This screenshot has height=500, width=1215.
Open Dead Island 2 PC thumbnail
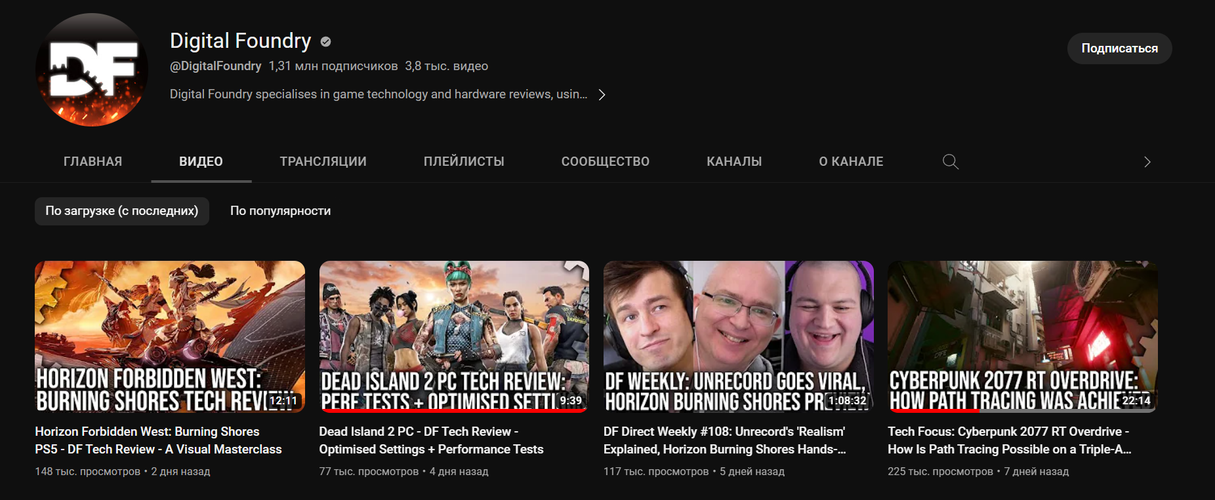click(454, 337)
